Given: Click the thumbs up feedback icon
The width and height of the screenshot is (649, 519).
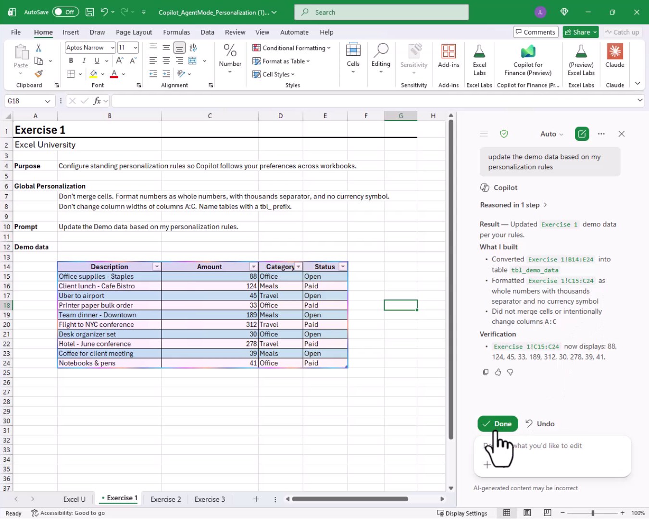Looking at the screenshot, I should [498, 372].
